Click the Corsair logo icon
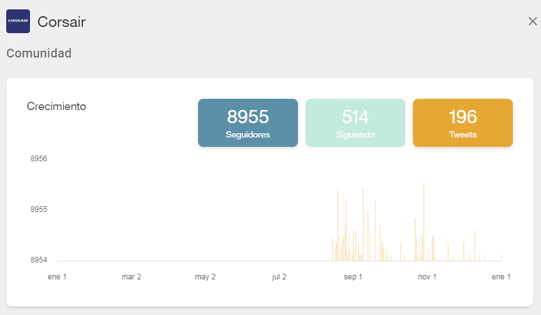Viewport: 541px width, 315px height. tap(18, 21)
